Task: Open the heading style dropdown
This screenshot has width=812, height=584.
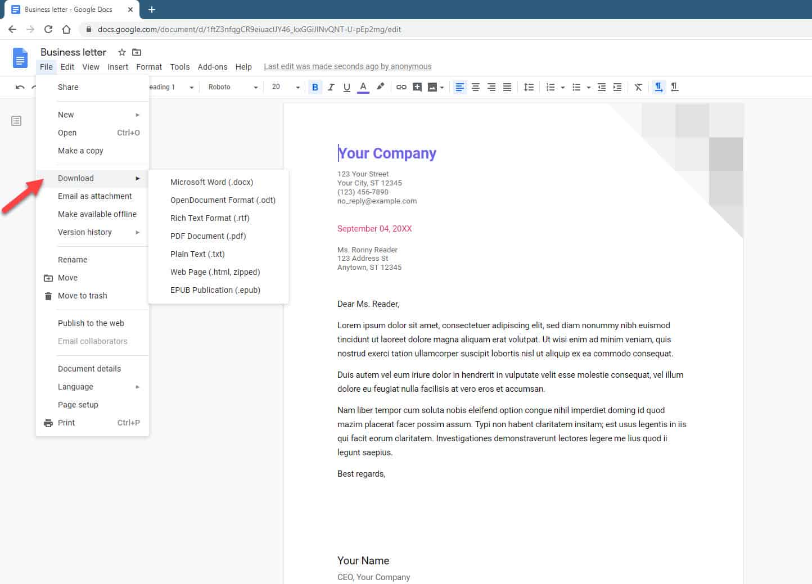Action: click(172, 87)
